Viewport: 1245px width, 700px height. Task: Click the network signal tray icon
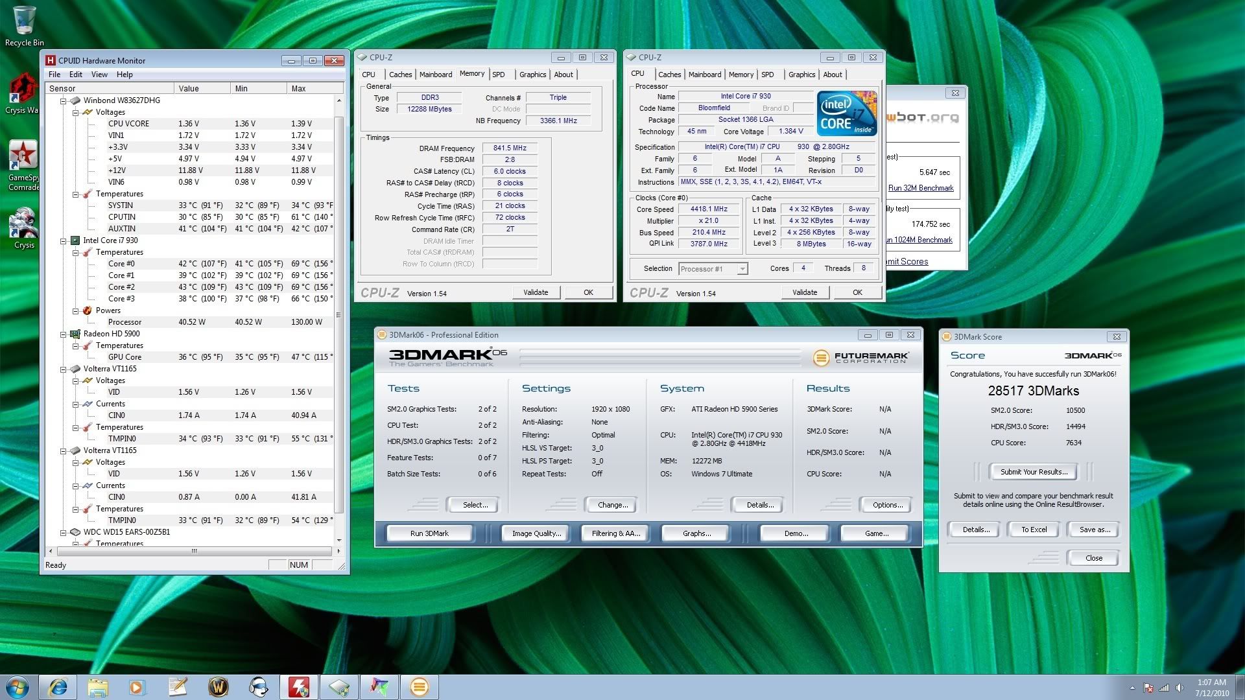point(1164,688)
